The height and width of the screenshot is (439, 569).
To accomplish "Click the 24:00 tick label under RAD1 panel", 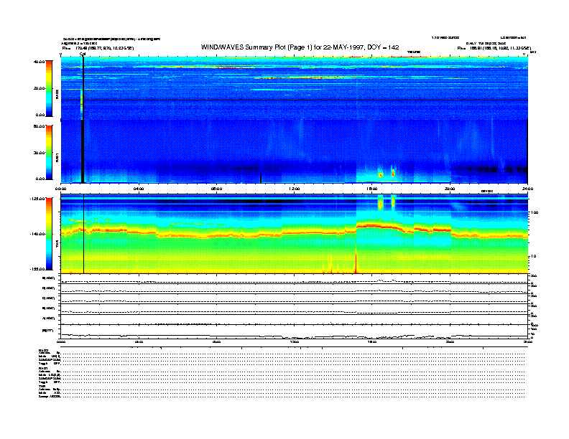I will click(x=527, y=189).
